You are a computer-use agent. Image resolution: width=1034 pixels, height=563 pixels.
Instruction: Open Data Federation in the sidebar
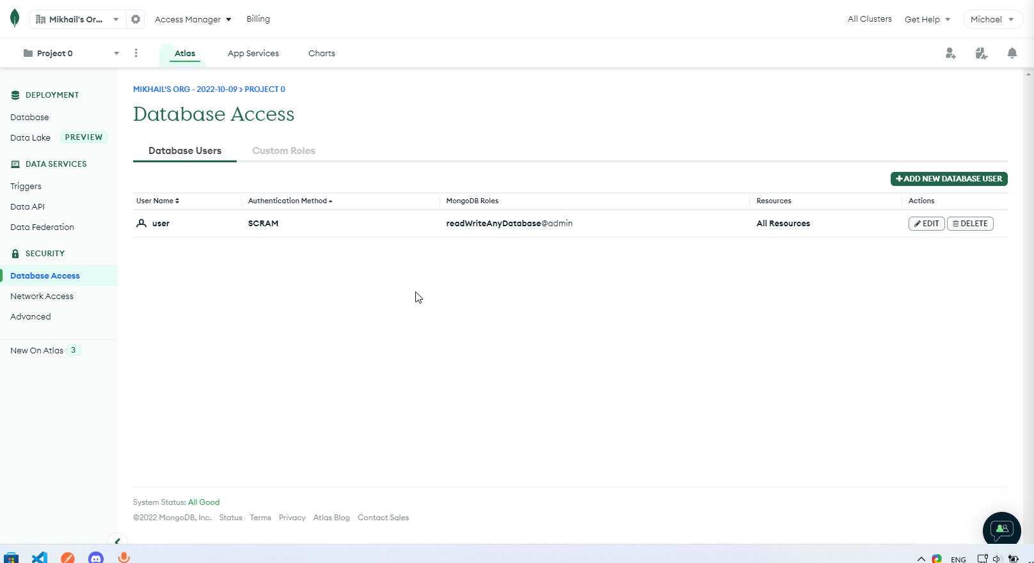pyautogui.click(x=42, y=227)
